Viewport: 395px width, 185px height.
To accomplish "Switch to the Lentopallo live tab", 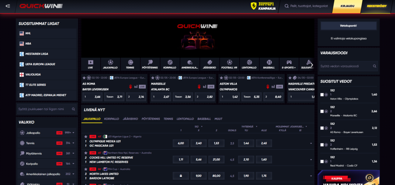I will click(x=185, y=119).
